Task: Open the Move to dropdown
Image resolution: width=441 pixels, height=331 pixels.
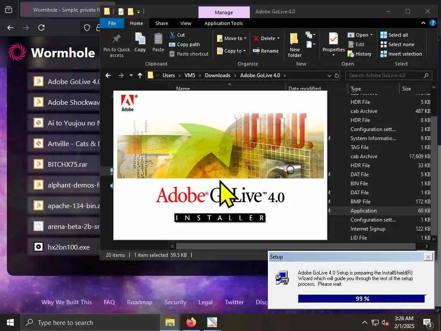Action: point(232,38)
